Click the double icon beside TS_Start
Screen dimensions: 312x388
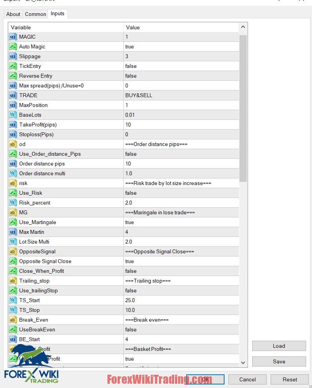[13, 301]
